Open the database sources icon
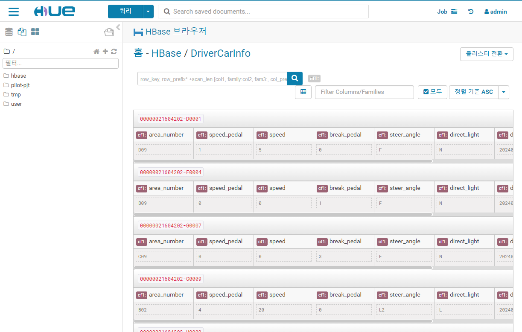 (x=9, y=32)
